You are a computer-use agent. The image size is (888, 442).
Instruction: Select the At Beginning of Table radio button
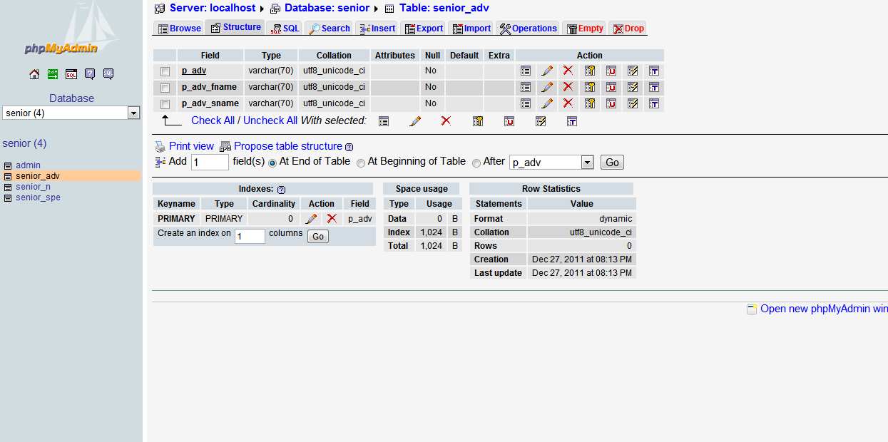click(x=361, y=163)
